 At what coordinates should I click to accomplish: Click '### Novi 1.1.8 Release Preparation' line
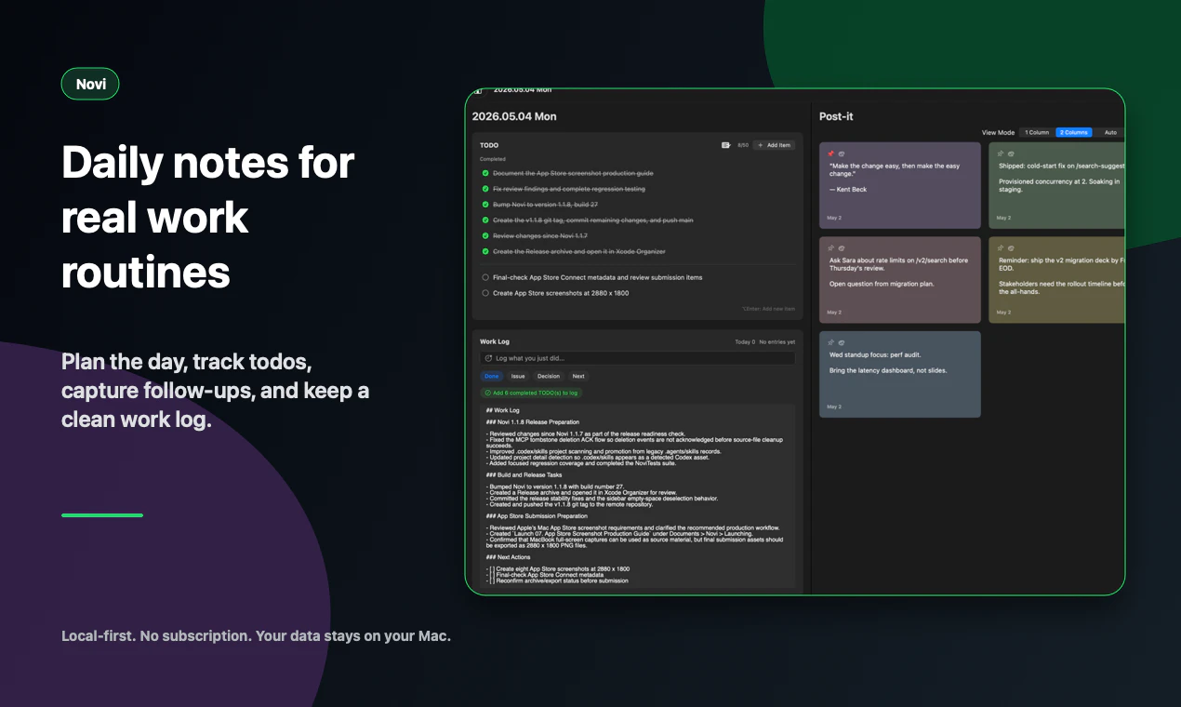pyautogui.click(x=533, y=421)
